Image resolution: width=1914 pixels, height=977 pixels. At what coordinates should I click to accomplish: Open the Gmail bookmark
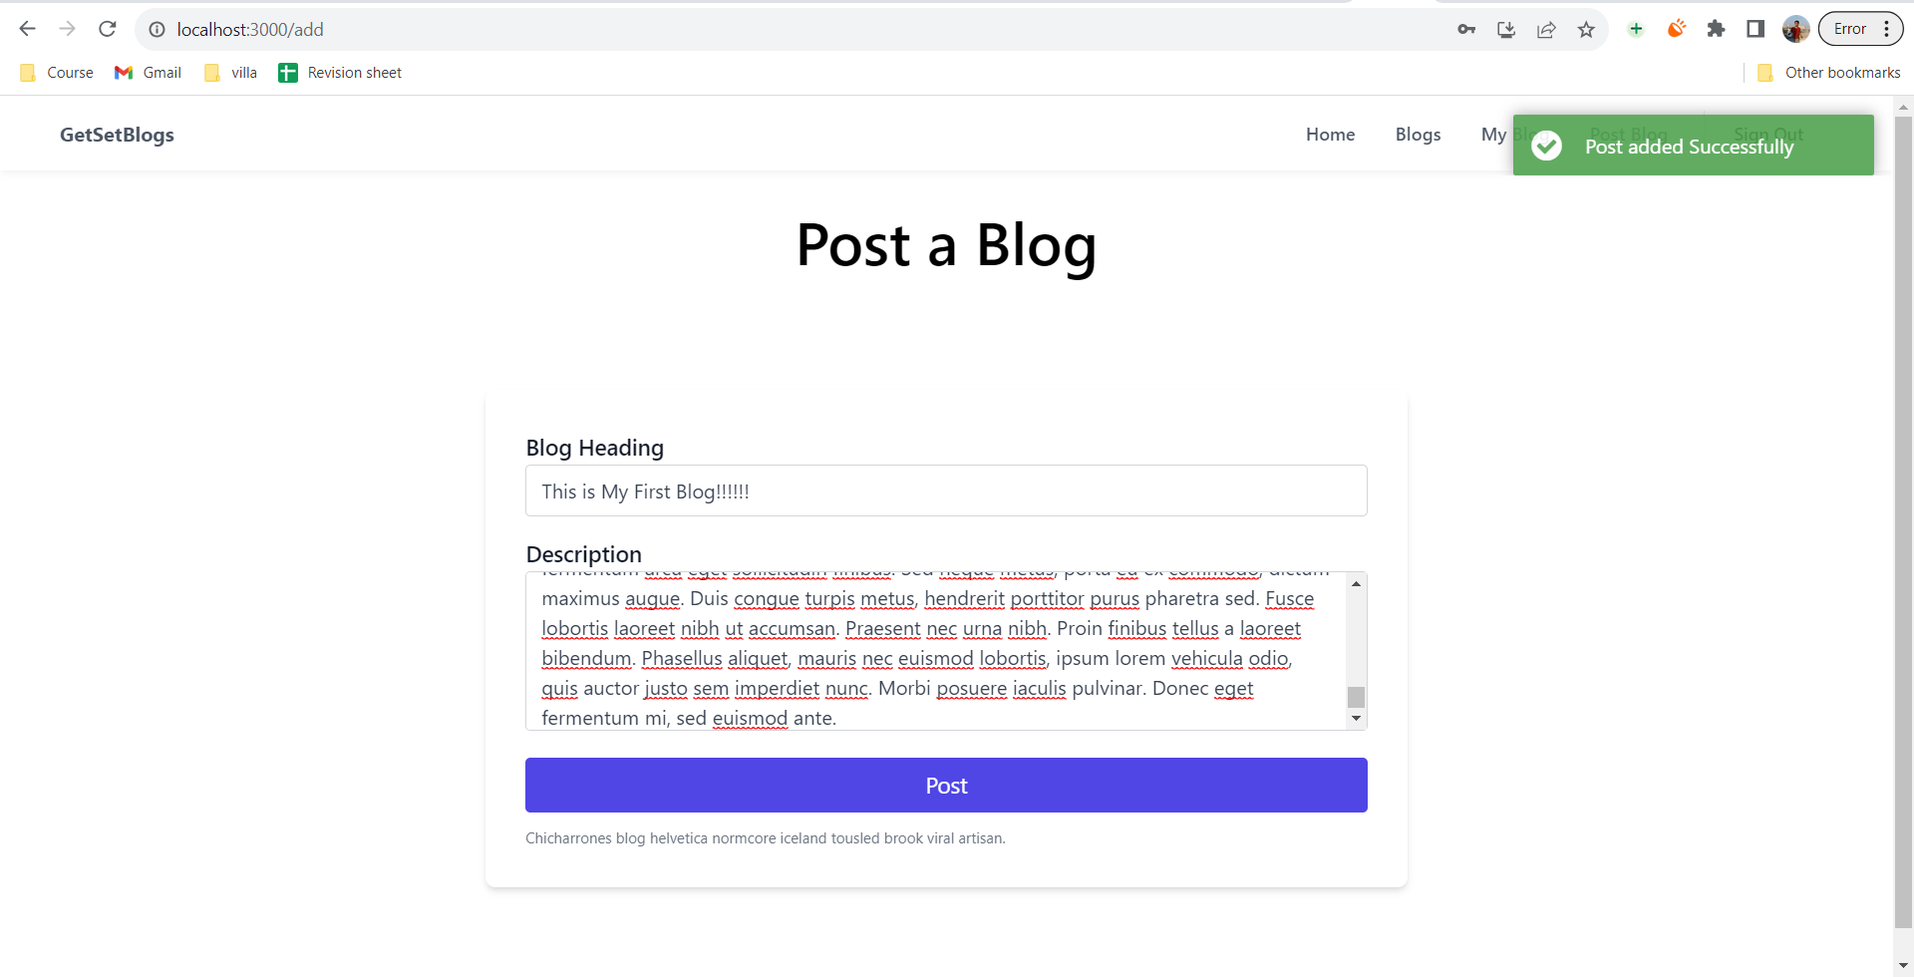[148, 72]
